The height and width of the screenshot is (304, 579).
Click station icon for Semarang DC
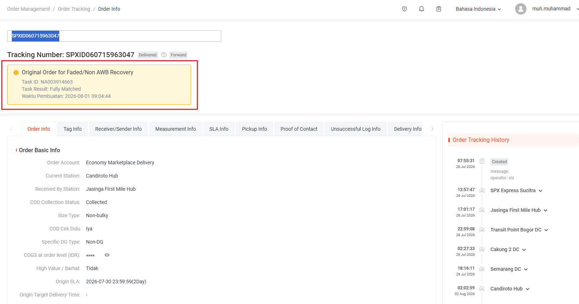[482, 269]
